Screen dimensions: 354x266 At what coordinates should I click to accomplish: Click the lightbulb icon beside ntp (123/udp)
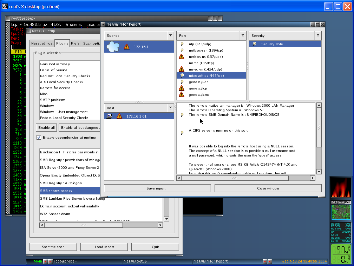pos(182,44)
